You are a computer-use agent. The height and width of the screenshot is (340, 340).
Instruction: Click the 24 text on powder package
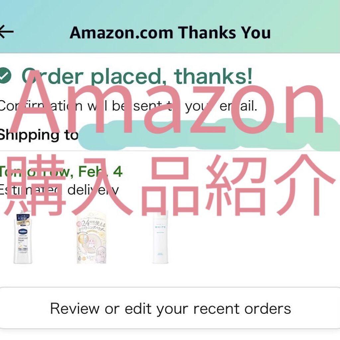pyautogui.click(x=86, y=223)
